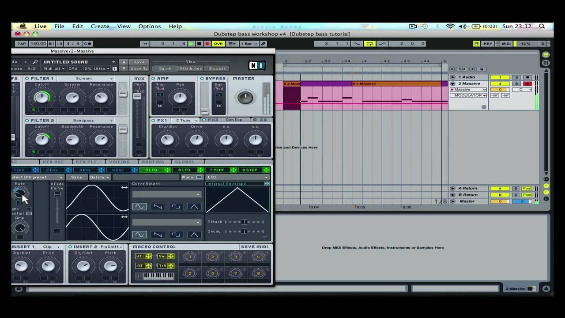Click macro control knob 1
The width and height of the screenshot is (565, 318).
(190, 257)
